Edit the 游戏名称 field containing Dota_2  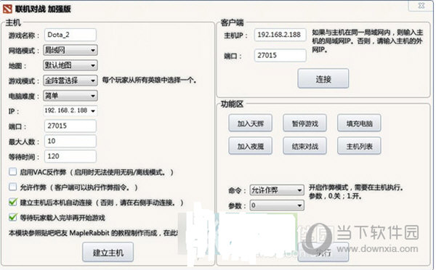click(70, 35)
